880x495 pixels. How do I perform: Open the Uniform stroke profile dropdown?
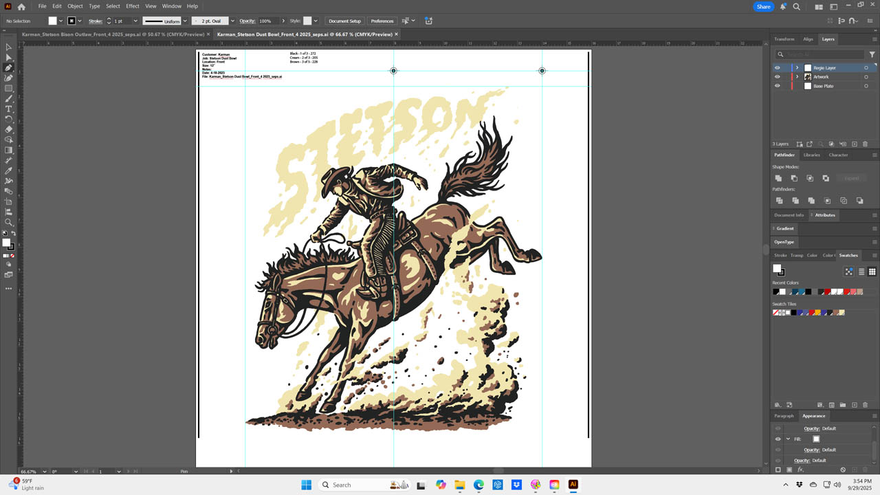pos(186,21)
